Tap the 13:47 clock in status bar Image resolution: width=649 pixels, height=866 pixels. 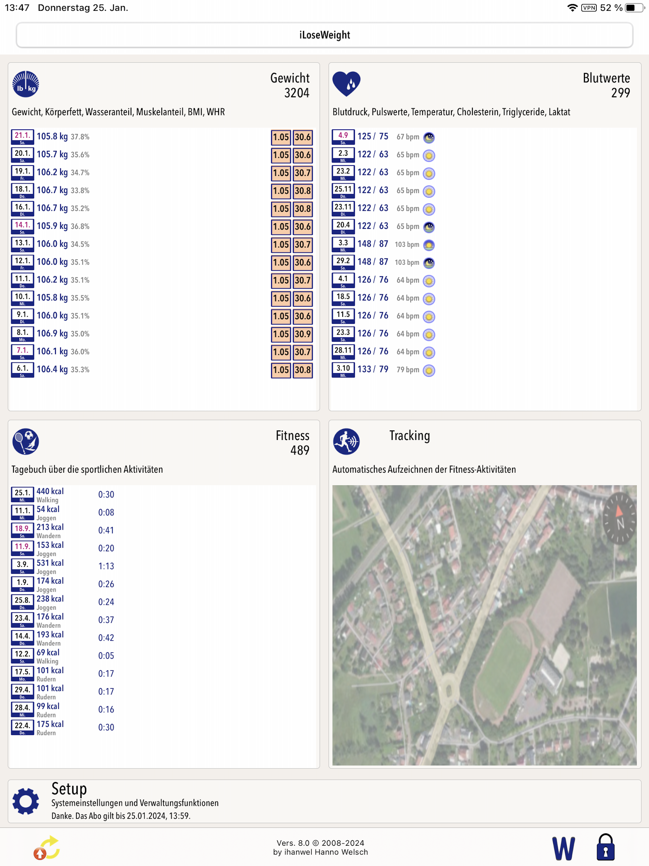17,8
